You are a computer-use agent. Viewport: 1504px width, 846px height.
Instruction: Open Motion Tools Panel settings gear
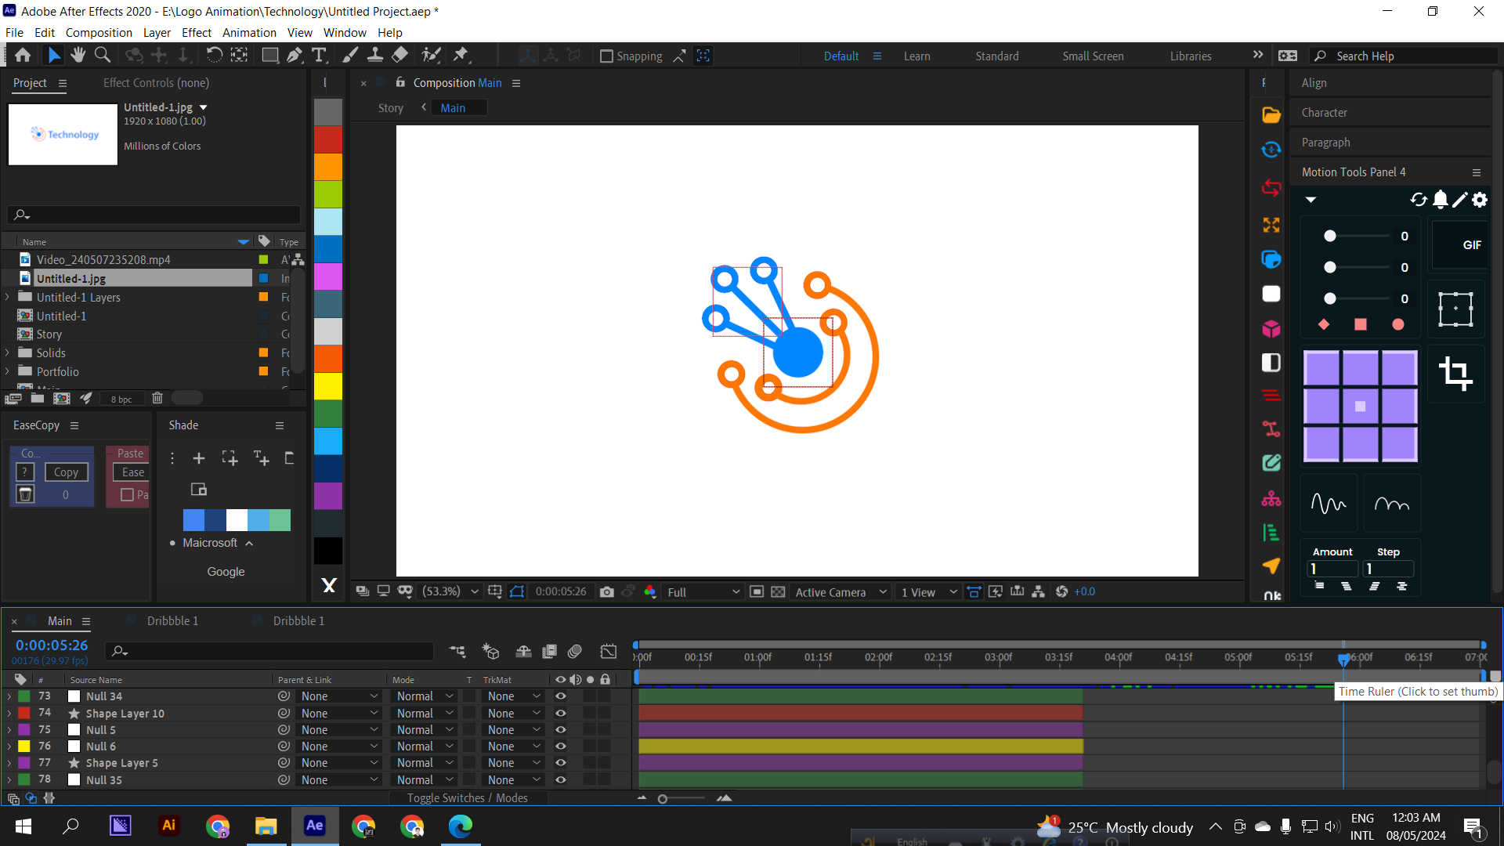click(1479, 200)
